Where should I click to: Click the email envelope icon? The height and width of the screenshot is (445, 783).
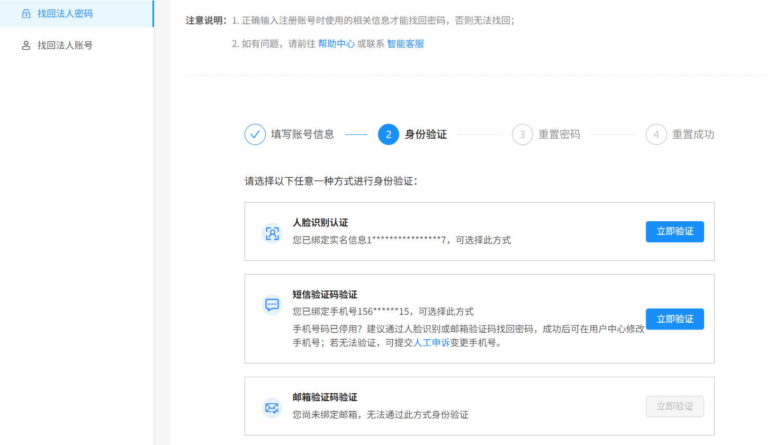tap(272, 408)
